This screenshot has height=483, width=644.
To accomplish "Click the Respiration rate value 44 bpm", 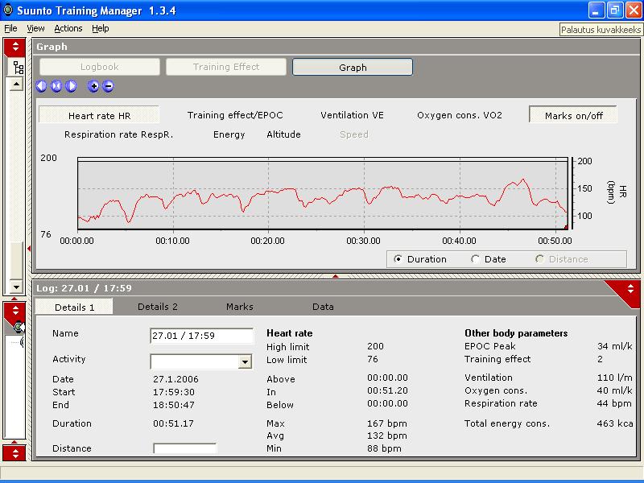I will click(614, 403).
